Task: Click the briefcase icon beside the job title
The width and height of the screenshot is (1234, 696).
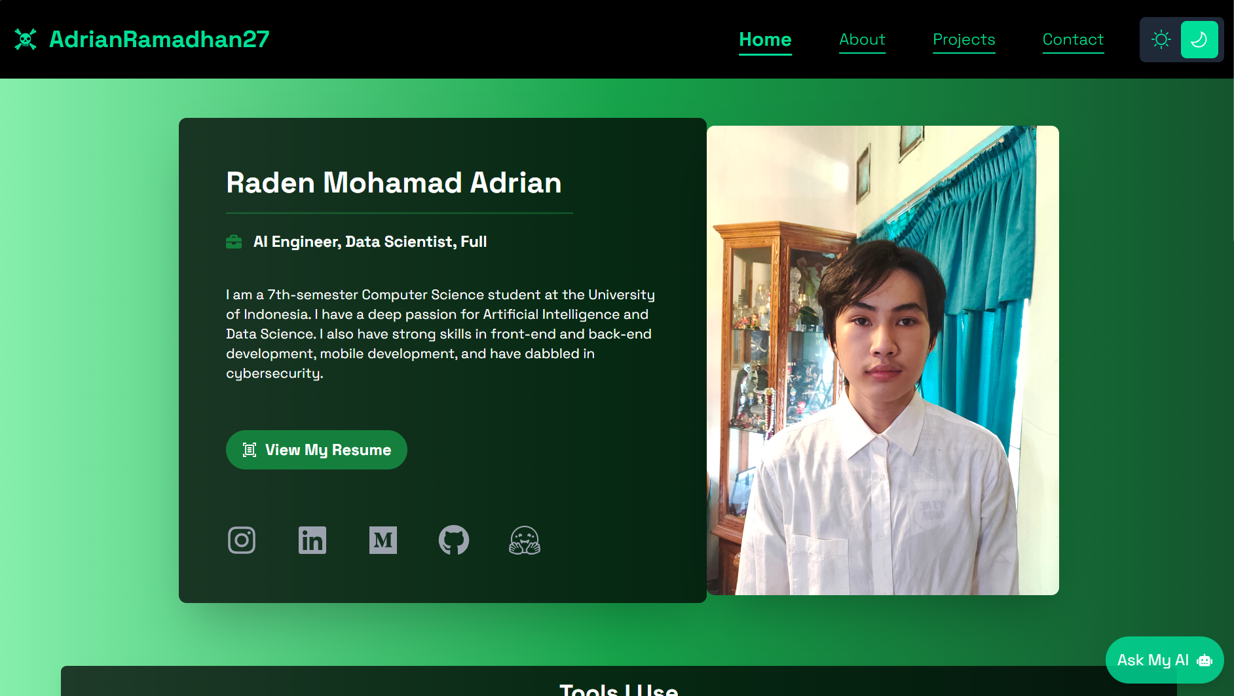Action: pyautogui.click(x=234, y=242)
